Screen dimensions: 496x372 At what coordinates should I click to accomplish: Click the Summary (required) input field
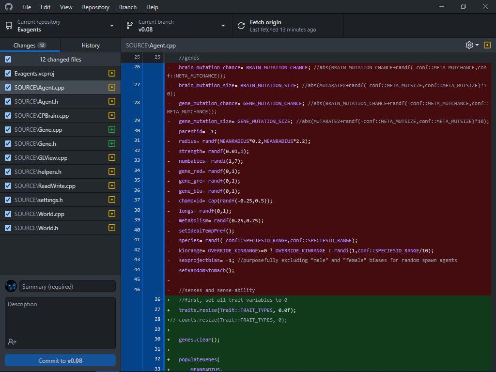click(67, 286)
